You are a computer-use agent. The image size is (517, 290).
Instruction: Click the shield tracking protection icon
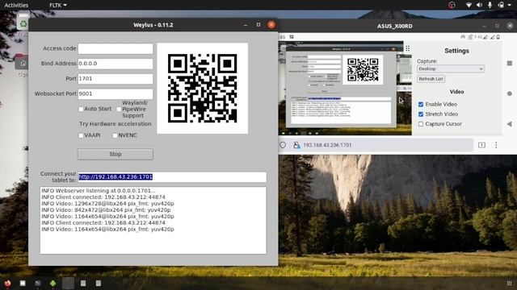283,145
